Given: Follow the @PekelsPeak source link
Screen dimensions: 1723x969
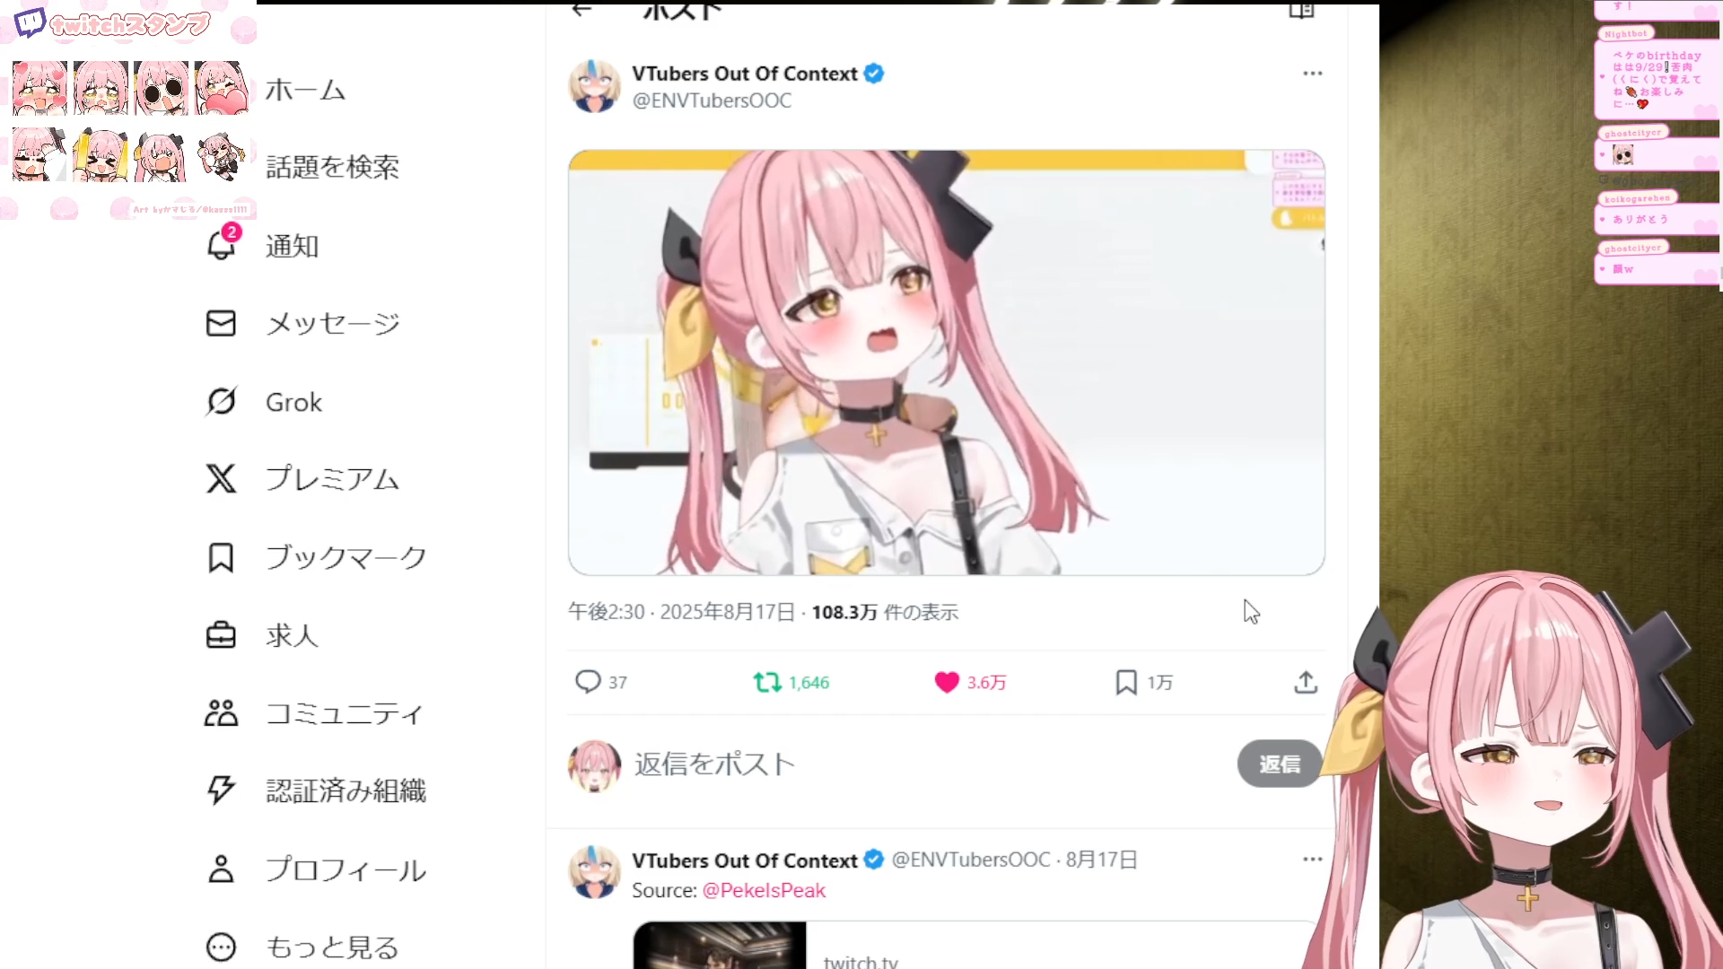Looking at the screenshot, I should click(x=764, y=891).
